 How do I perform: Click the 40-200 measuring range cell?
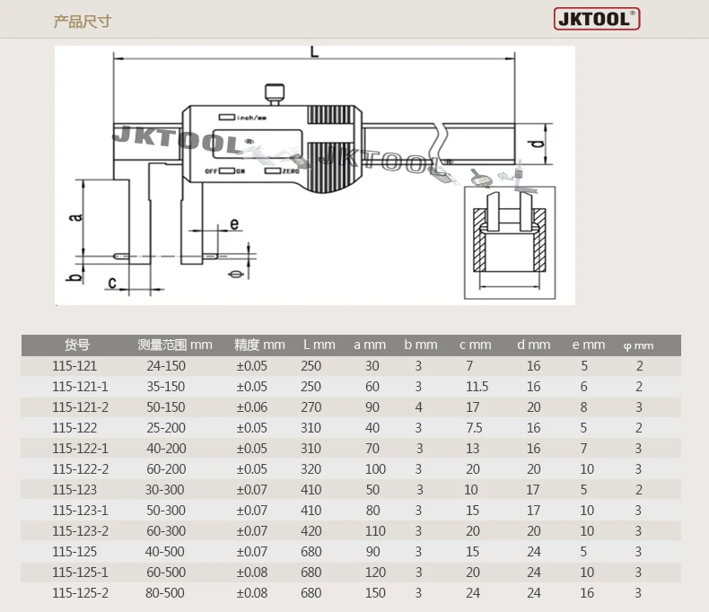[166, 449]
